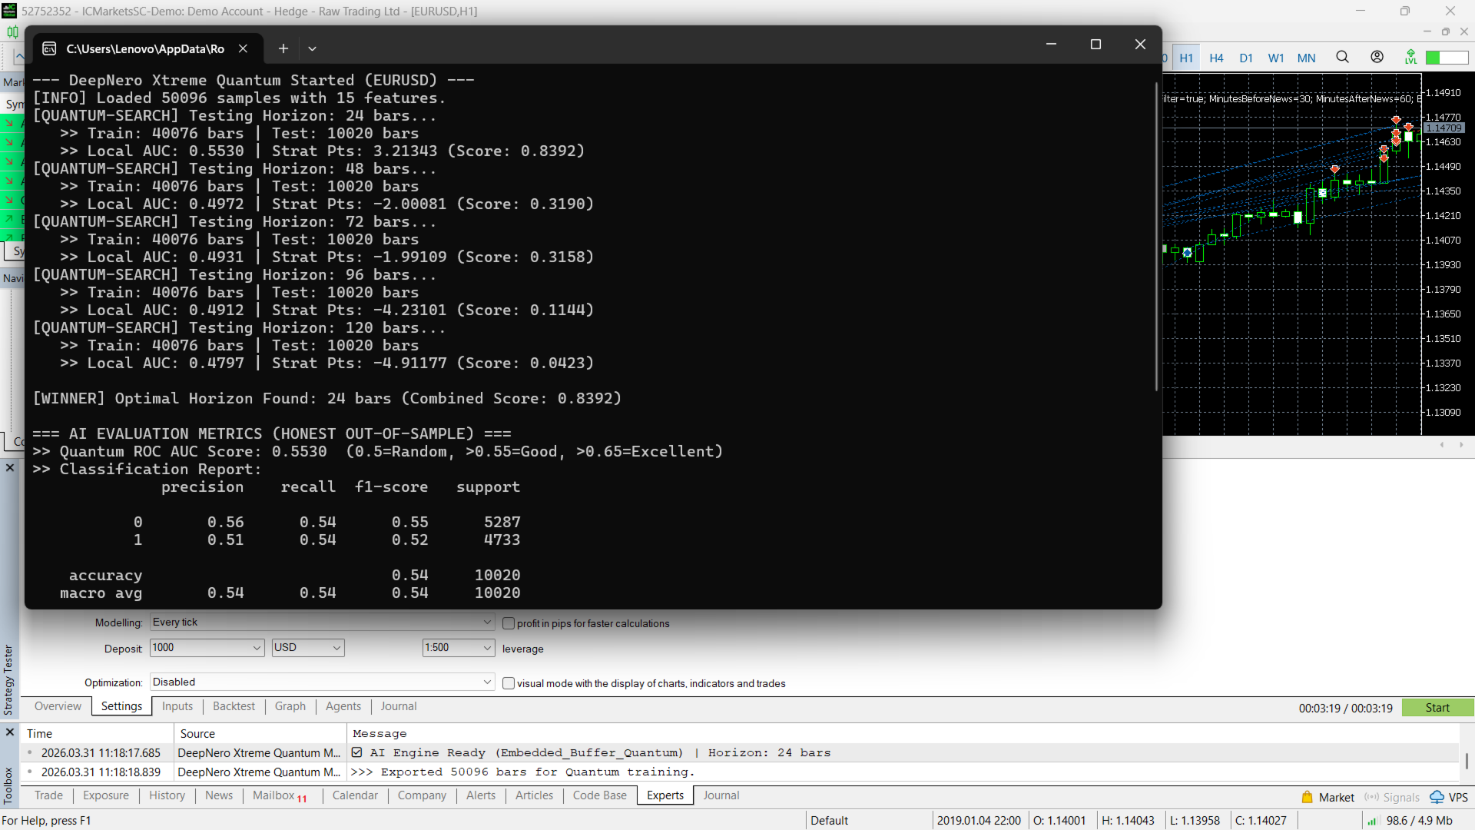Open the Experts toolbox tab

665,795
